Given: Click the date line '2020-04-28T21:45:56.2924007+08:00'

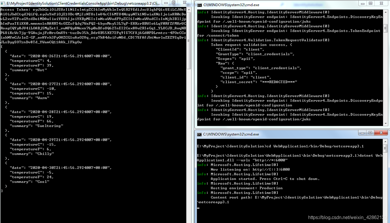Looking at the screenshot, I should tap(61, 112).
